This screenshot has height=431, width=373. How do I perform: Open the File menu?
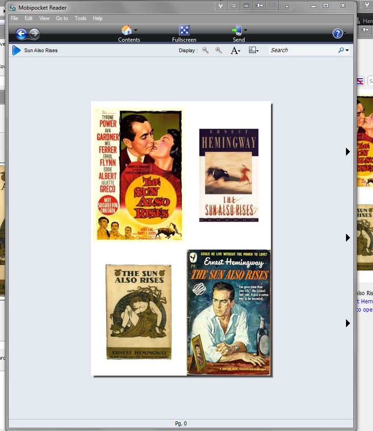pyautogui.click(x=14, y=18)
